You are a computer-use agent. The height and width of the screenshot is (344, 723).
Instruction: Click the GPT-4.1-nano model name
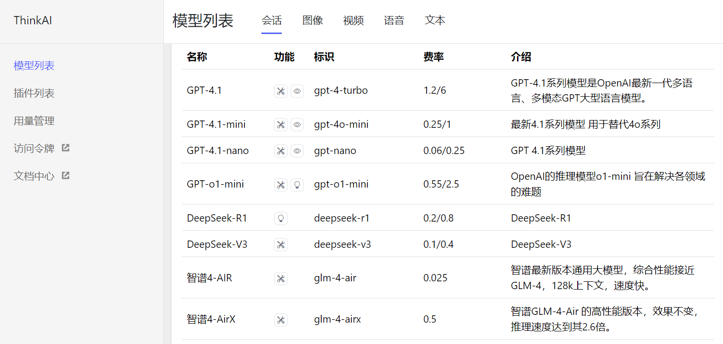click(218, 151)
